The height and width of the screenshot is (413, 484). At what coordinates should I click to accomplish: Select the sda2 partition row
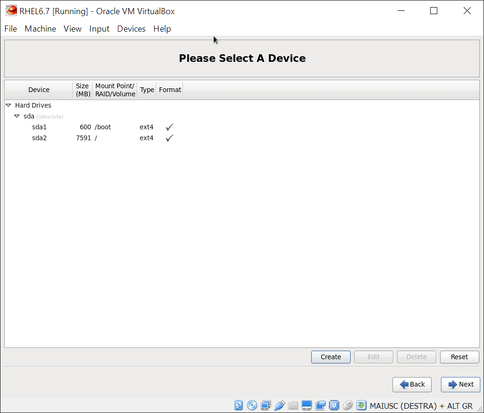[x=242, y=138]
